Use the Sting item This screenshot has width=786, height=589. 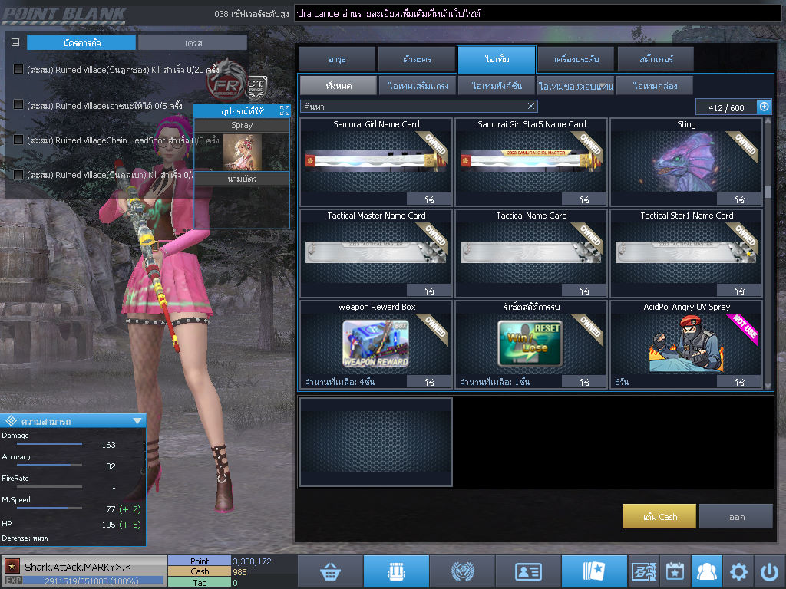pos(738,199)
